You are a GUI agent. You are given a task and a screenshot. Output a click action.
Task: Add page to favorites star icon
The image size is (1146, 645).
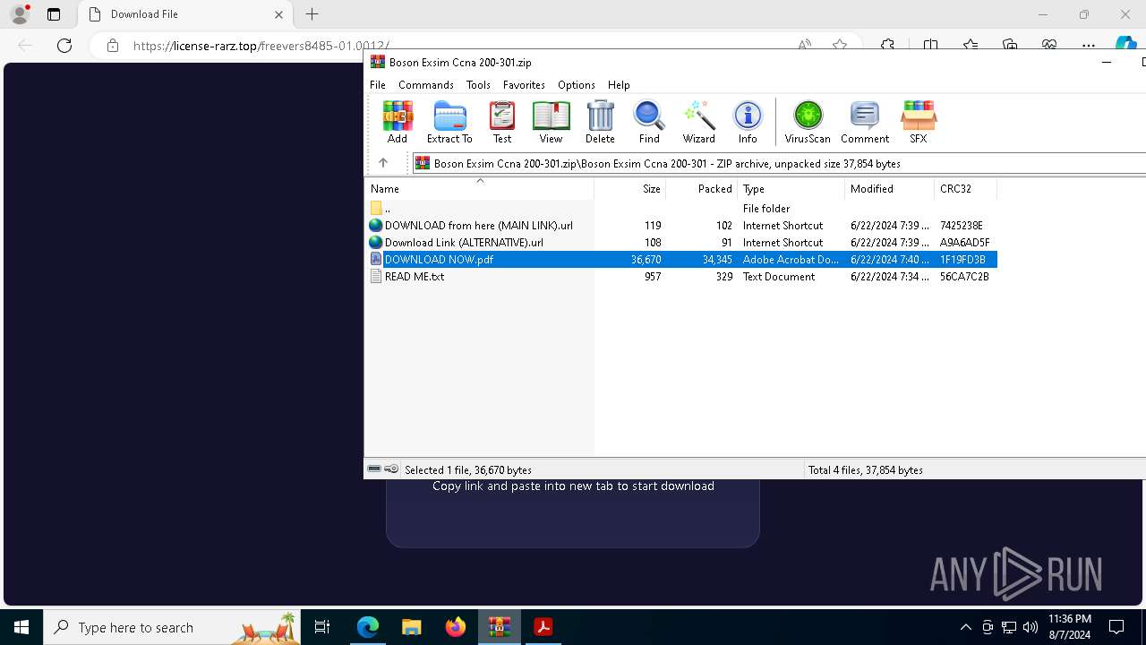(840, 45)
